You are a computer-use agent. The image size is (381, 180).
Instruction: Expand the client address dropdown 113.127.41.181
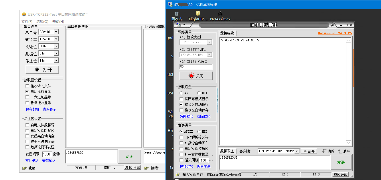pyautogui.click(x=297, y=151)
